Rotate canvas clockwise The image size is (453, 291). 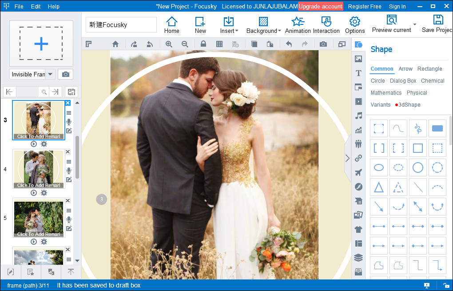coord(134,44)
